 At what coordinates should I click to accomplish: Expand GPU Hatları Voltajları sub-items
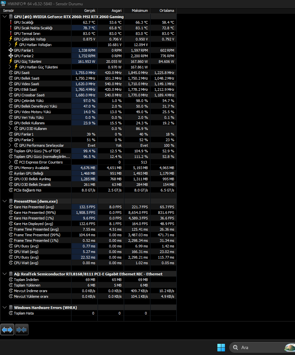point(10,45)
